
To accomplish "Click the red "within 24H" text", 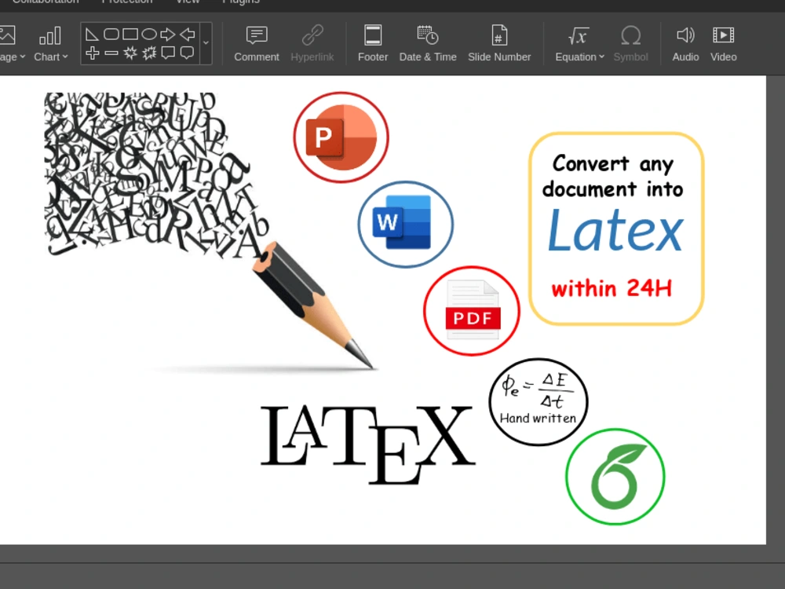I will point(612,288).
